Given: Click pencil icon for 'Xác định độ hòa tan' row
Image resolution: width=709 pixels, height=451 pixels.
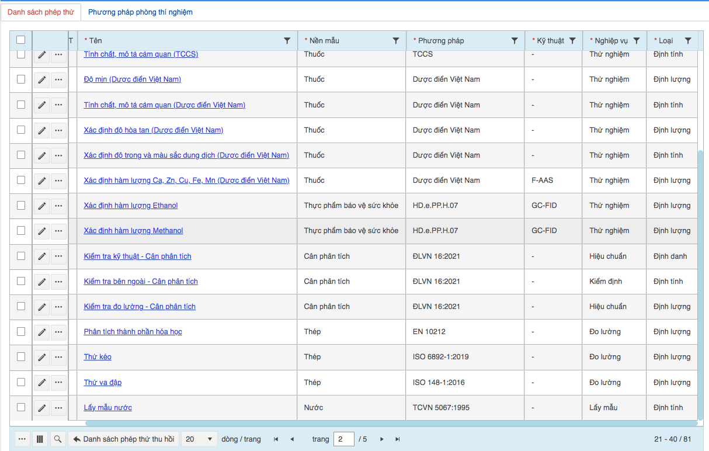Looking at the screenshot, I should point(41,131).
